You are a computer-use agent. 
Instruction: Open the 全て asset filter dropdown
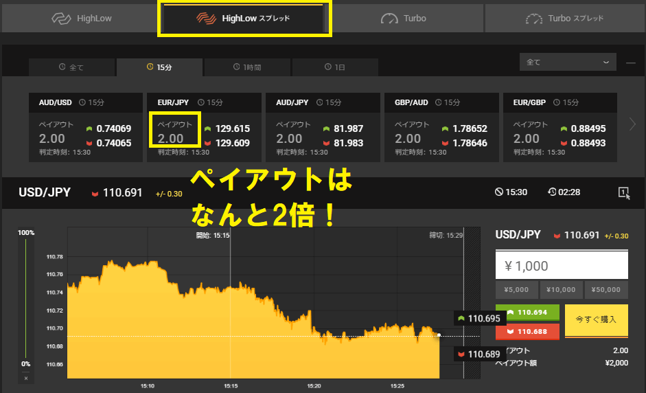tap(567, 62)
